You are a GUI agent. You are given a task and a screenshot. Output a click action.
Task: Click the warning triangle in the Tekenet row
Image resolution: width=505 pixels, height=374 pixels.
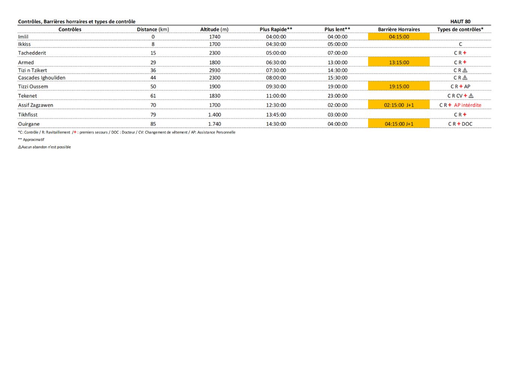click(x=471, y=96)
